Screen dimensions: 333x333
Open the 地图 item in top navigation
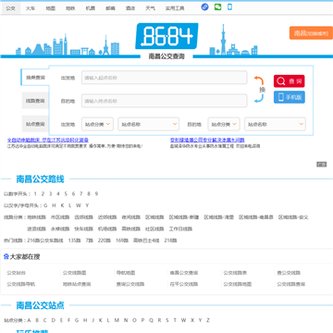click(x=50, y=8)
